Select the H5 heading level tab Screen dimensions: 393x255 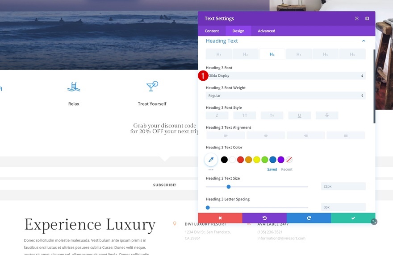(x=325, y=54)
